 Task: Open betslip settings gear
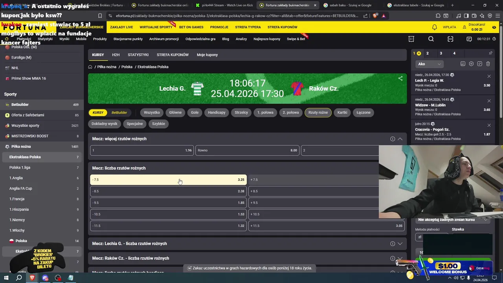[x=471, y=64]
